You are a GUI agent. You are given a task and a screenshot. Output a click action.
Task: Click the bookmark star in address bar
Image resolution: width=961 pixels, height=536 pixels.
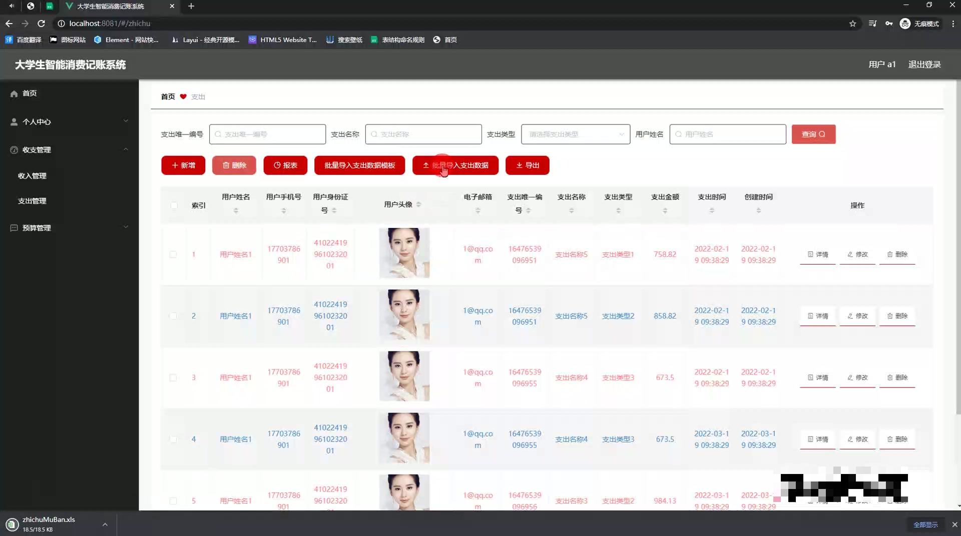853,23
